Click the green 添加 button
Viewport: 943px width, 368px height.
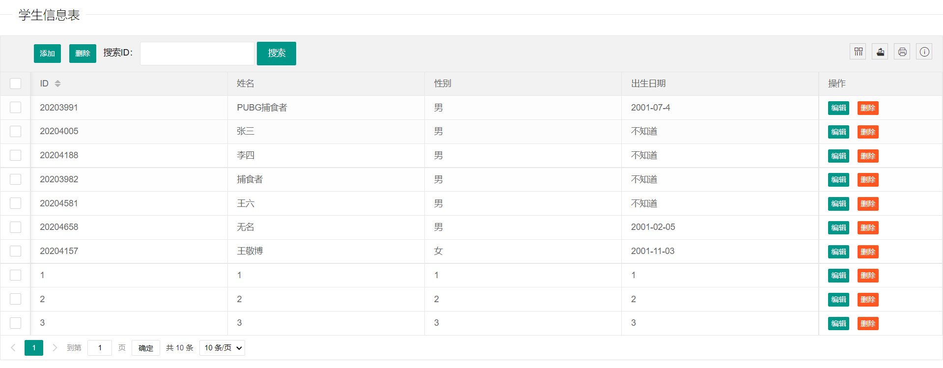point(47,54)
